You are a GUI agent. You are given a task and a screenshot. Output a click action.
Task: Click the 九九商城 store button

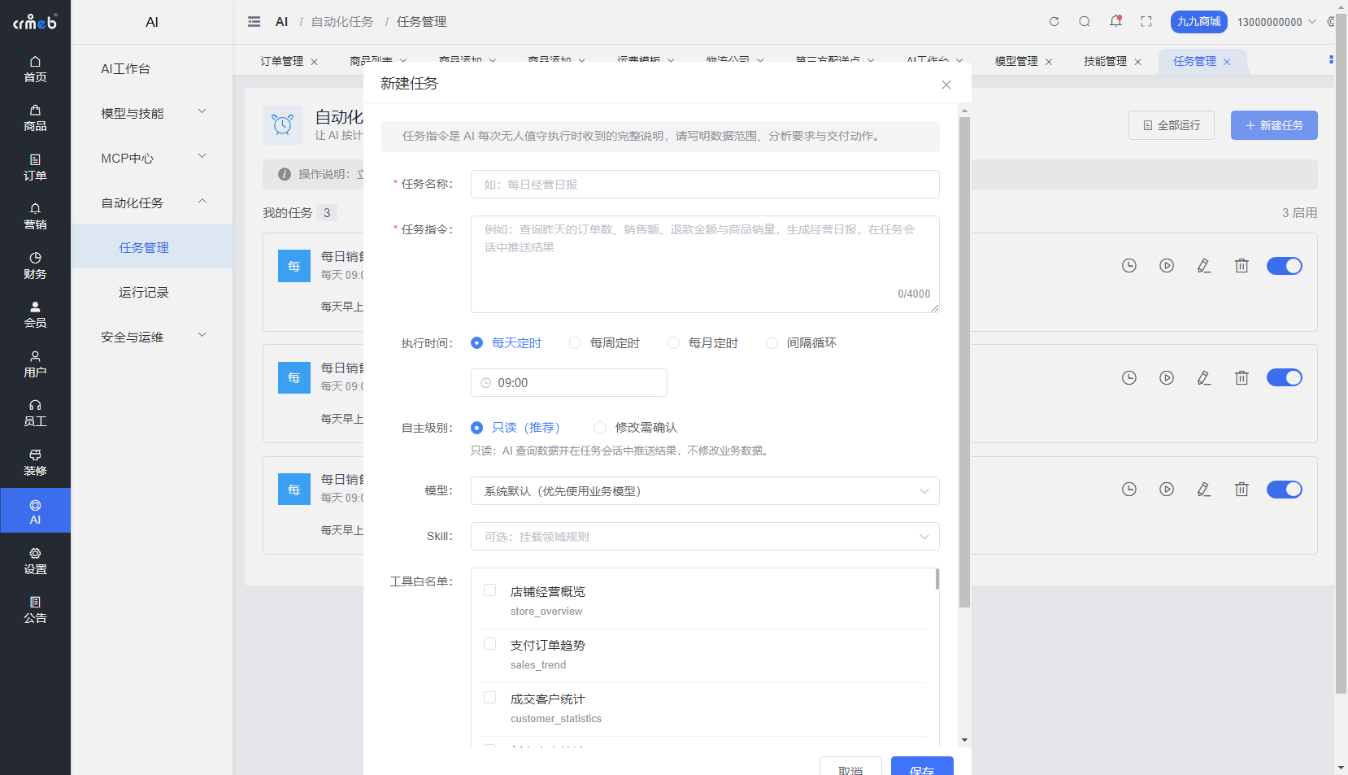point(1199,22)
